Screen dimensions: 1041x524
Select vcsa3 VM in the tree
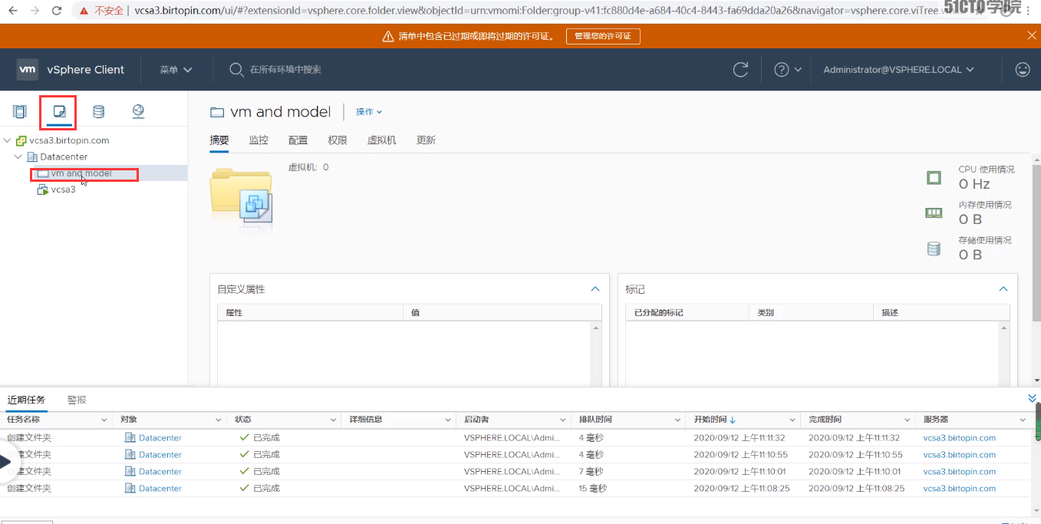pos(64,189)
